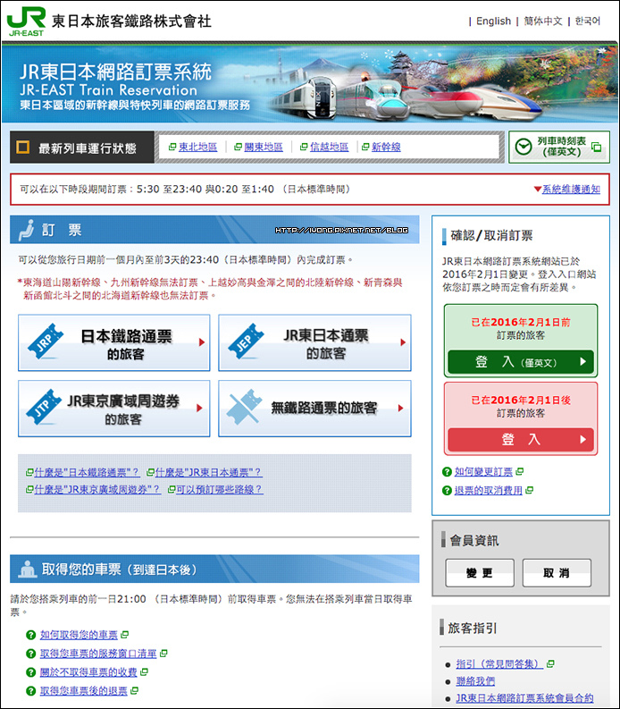This screenshot has width=620, height=709.
Task: Open 什麼是"日本鐵路通票"? help link
Action: tap(87, 472)
